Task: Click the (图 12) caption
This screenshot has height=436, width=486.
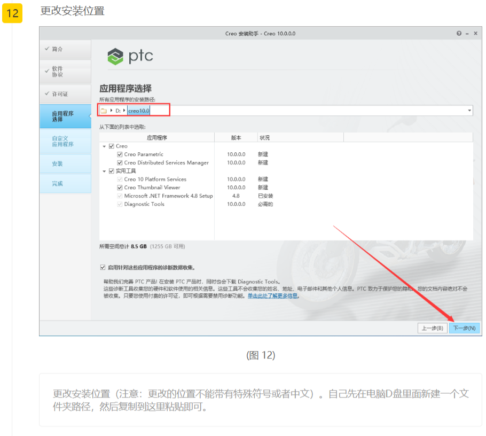Action: point(261,355)
